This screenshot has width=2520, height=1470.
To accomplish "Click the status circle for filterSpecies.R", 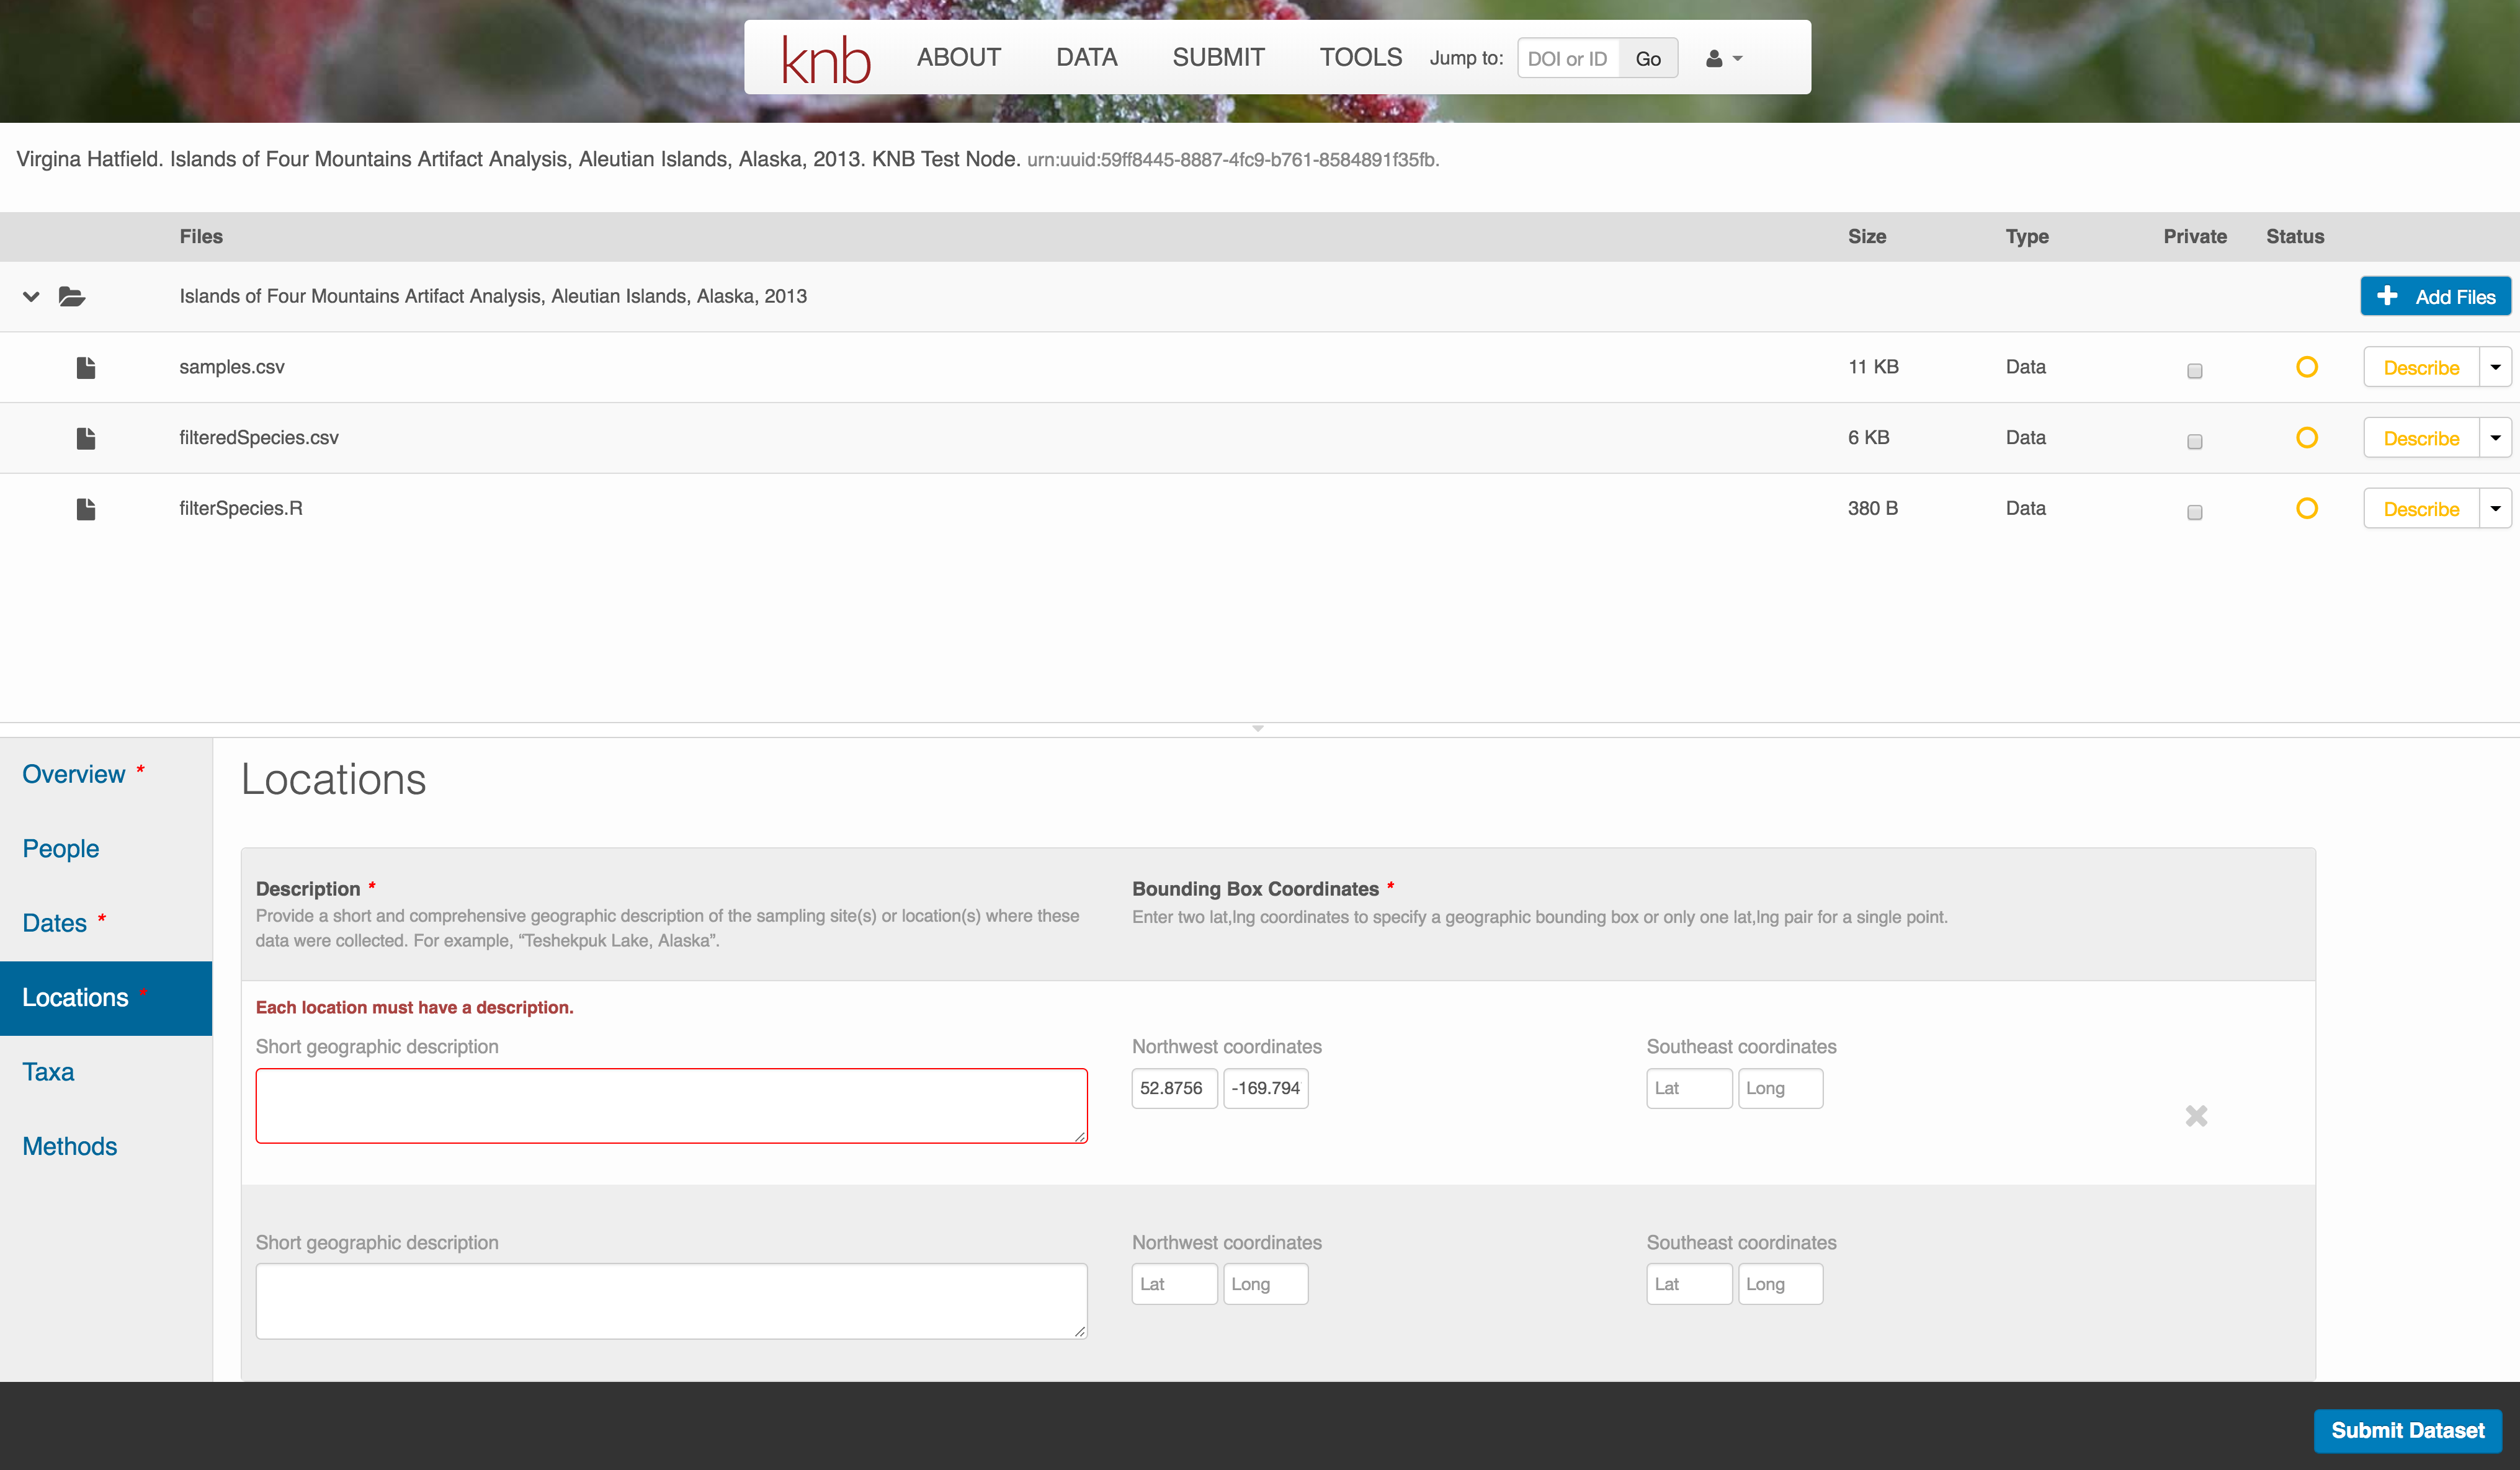I will pyautogui.click(x=2307, y=509).
